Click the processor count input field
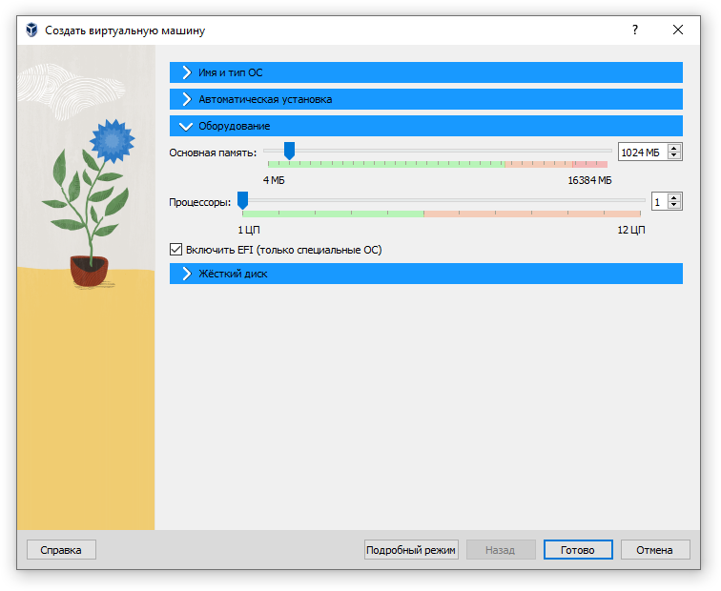The height and width of the screenshot is (591, 721). click(660, 202)
